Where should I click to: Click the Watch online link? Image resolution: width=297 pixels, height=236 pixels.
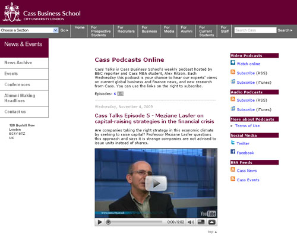click(248, 64)
